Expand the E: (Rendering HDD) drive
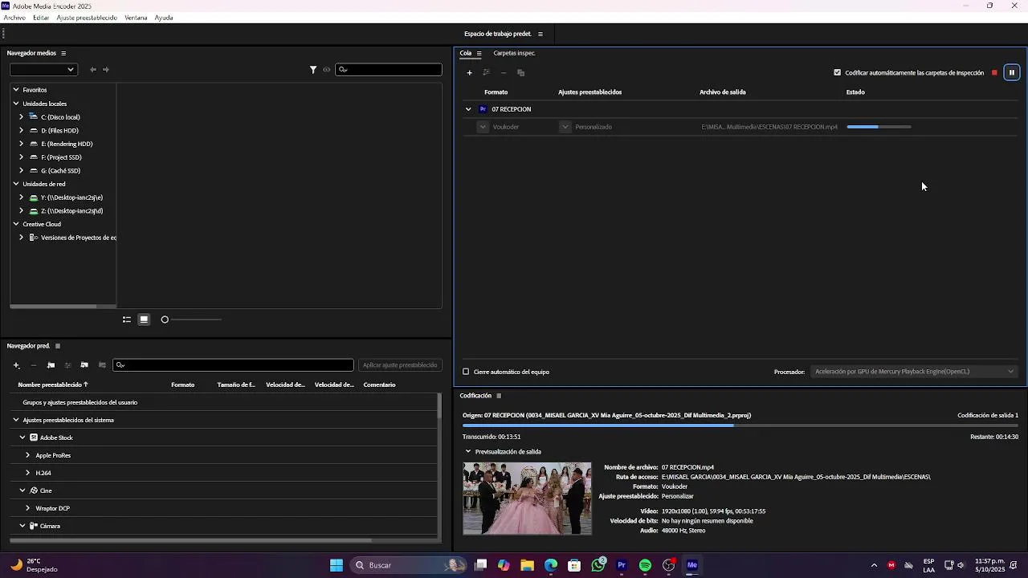 coord(22,144)
